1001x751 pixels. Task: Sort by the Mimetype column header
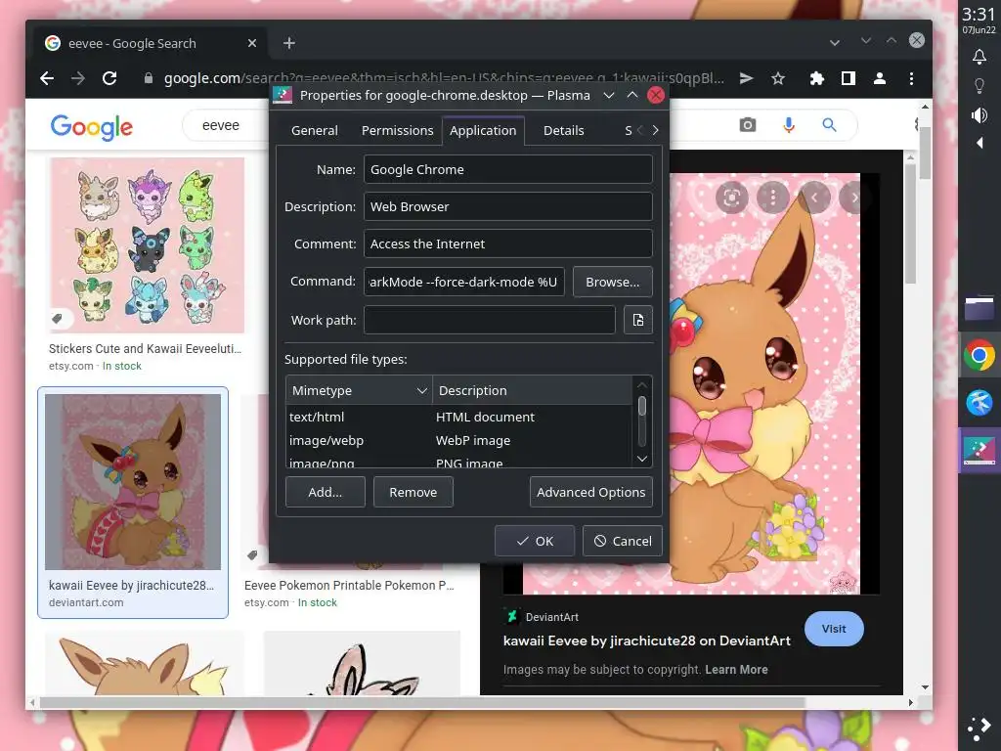point(359,390)
